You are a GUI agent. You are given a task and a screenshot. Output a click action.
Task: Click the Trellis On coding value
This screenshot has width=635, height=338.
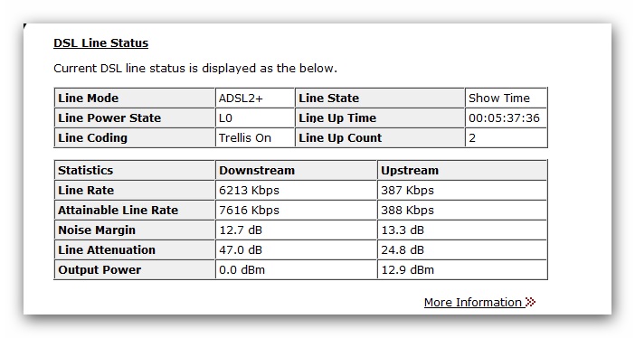coord(245,137)
